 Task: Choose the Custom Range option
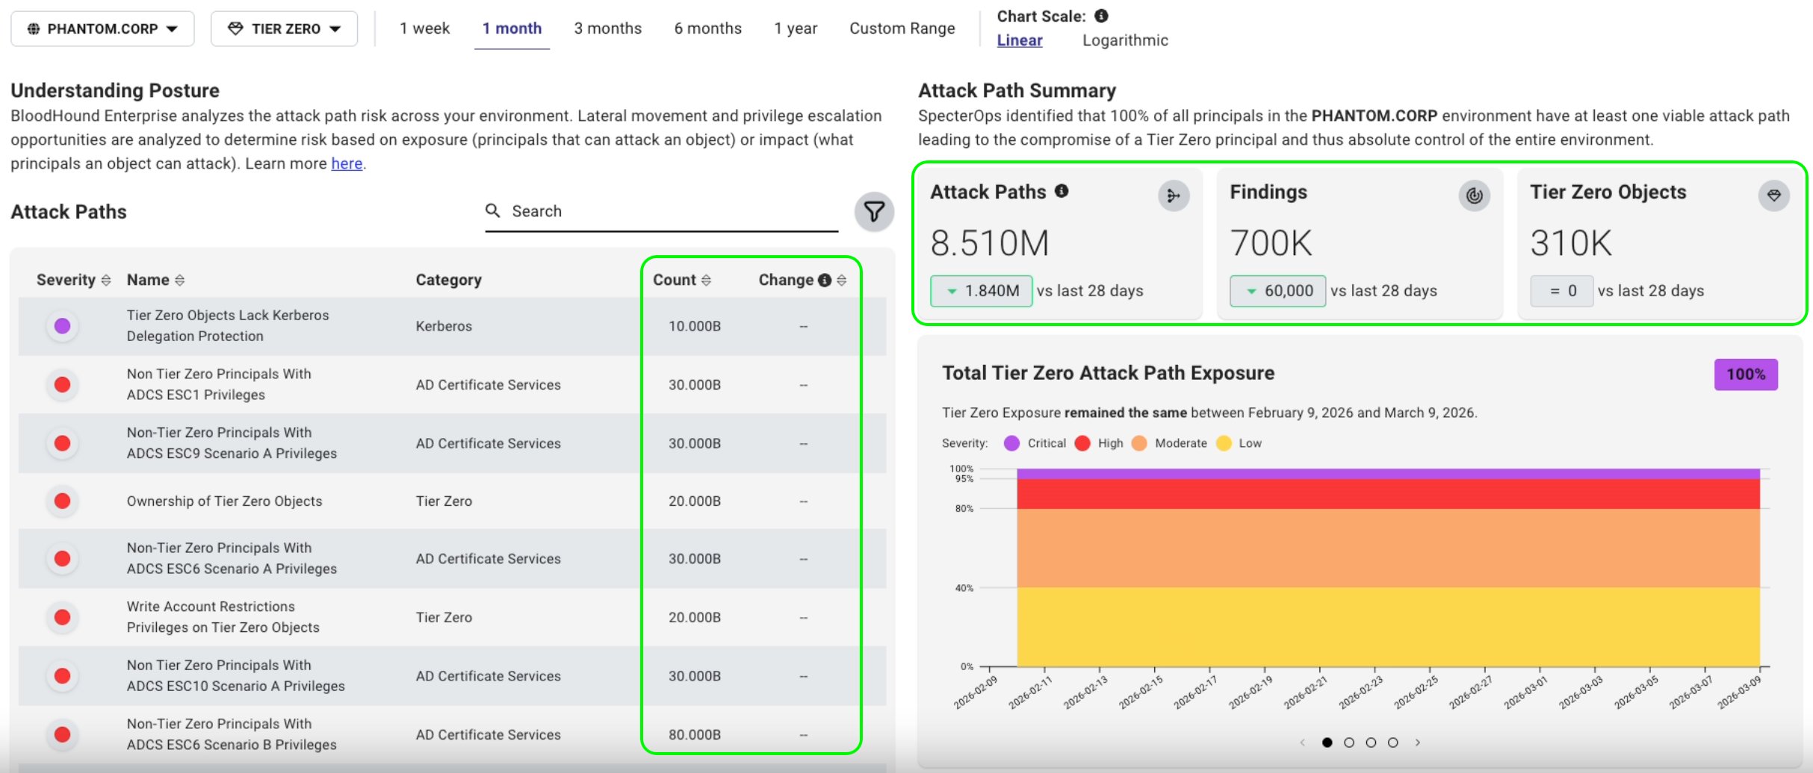902,28
